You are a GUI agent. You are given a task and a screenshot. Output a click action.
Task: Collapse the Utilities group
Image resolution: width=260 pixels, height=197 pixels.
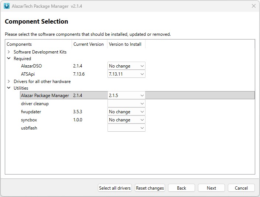click(x=9, y=88)
